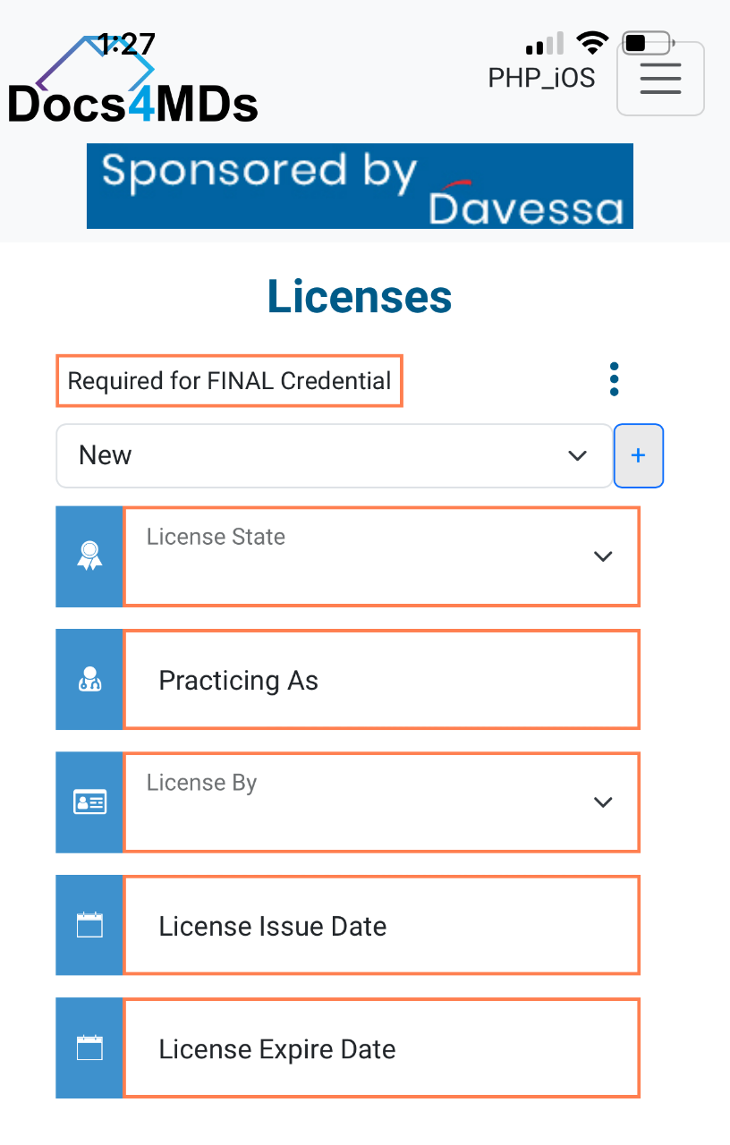Viewport: 730px width, 1145px height.
Task: Click the License Expire Date calendar icon
Action: point(89,1047)
